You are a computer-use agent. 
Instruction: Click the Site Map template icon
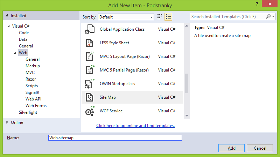90,97
